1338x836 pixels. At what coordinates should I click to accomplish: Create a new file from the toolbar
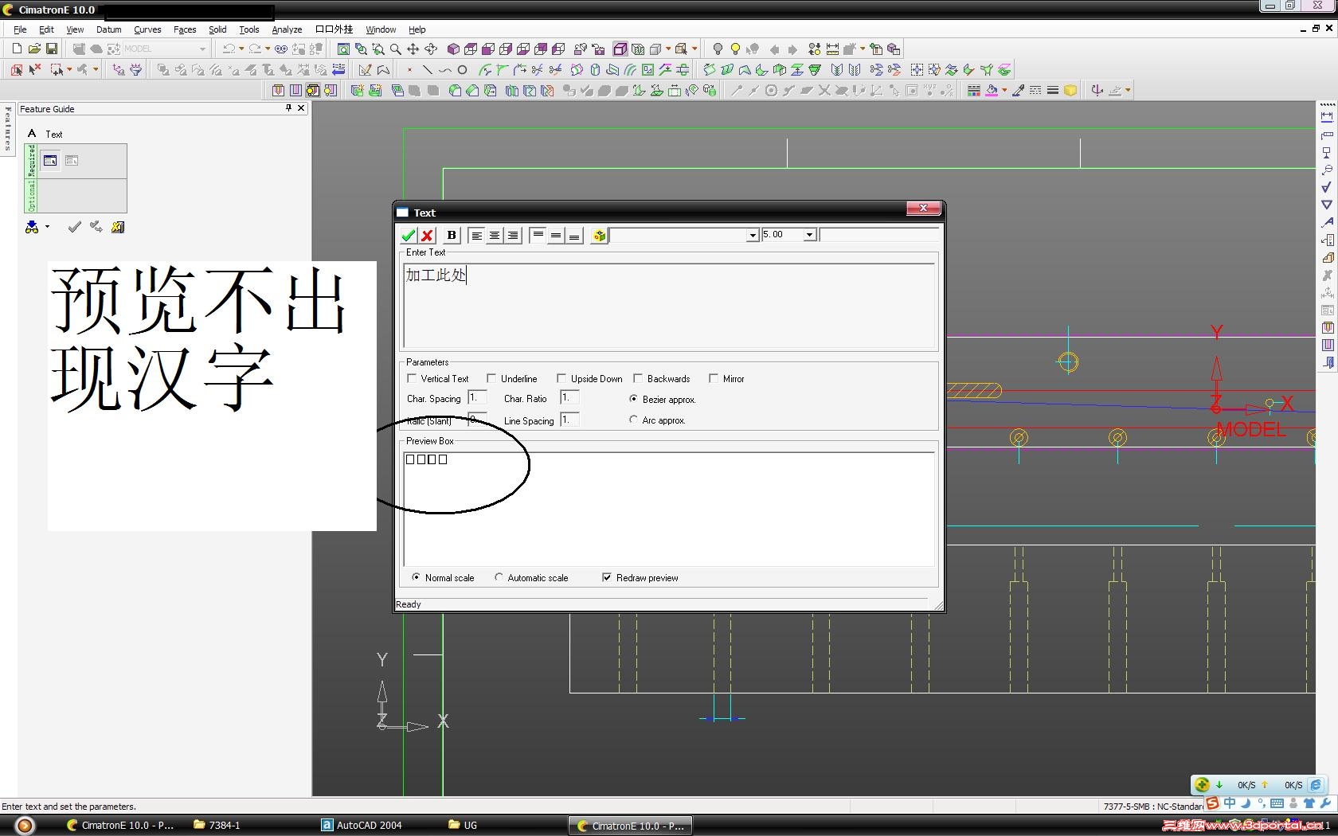[x=17, y=49]
